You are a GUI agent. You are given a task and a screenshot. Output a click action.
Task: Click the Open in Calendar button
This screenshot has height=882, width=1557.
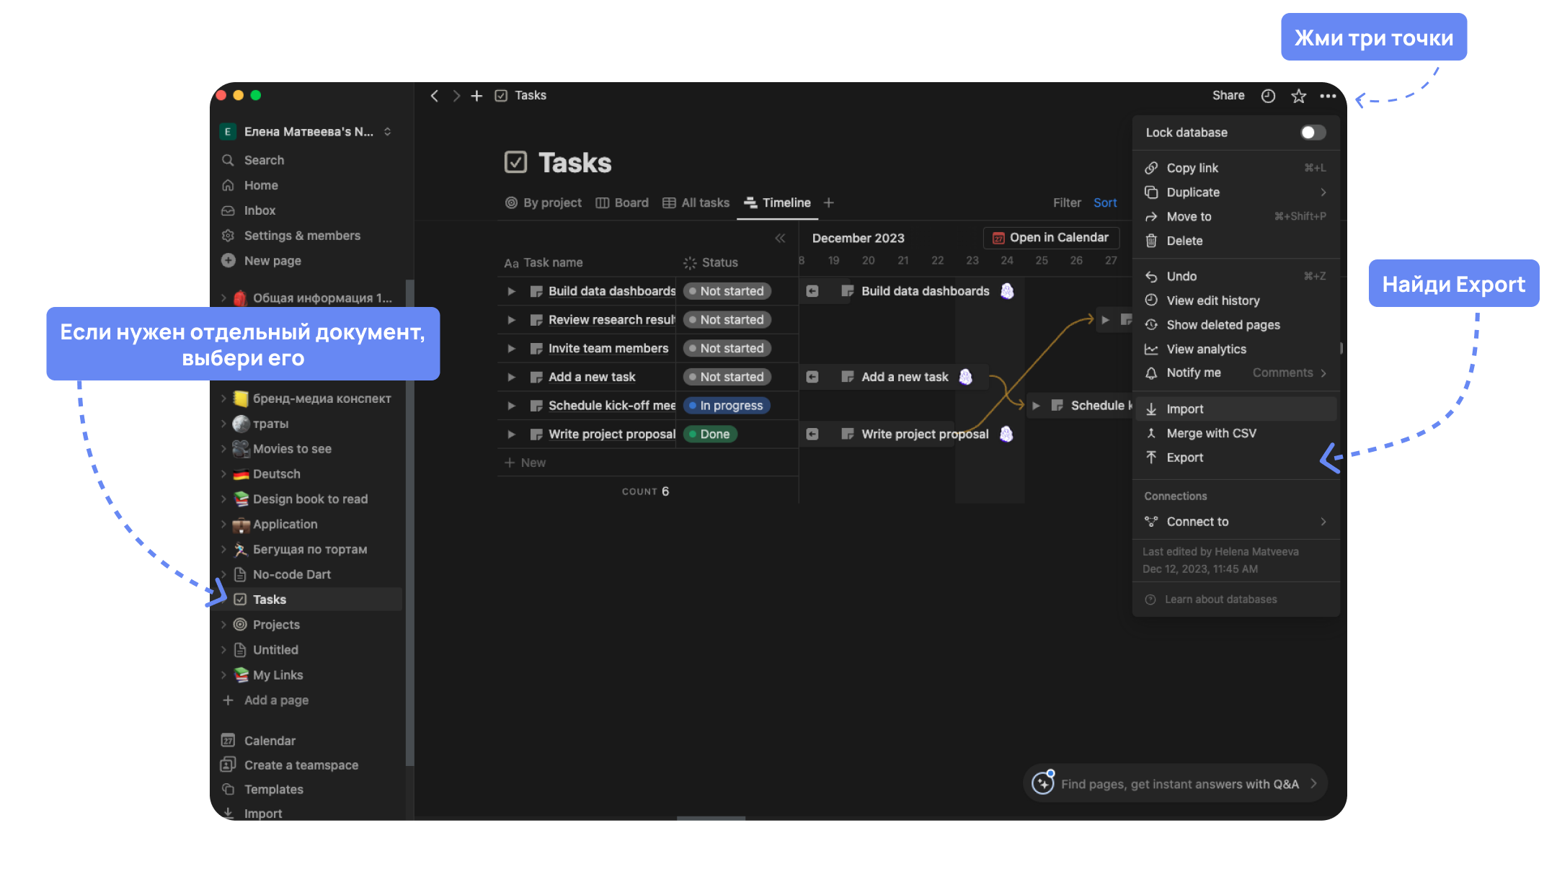(x=1051, y=238)
